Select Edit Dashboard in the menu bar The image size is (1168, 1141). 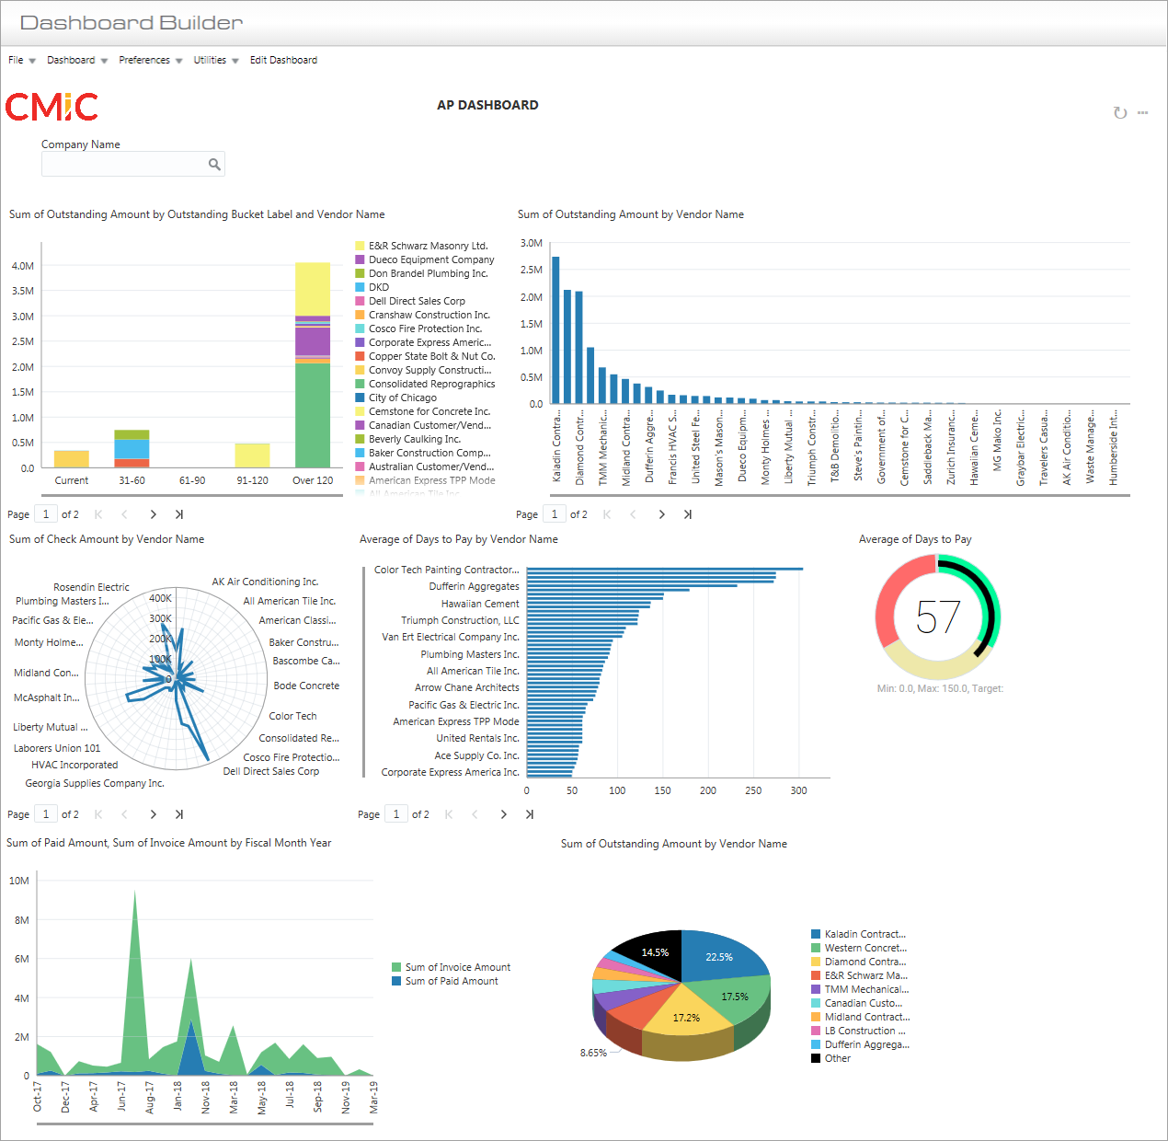(x=284, y=59)
